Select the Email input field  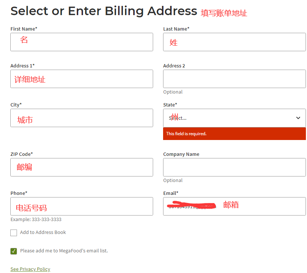(234, 206)
